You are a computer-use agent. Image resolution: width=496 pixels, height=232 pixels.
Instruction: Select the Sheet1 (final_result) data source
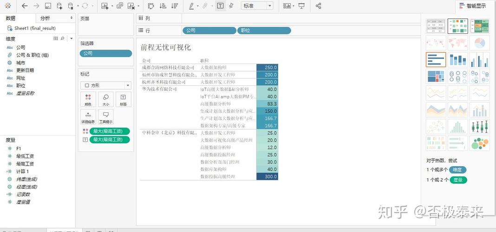pyautogui.click(x=35, y=28)
